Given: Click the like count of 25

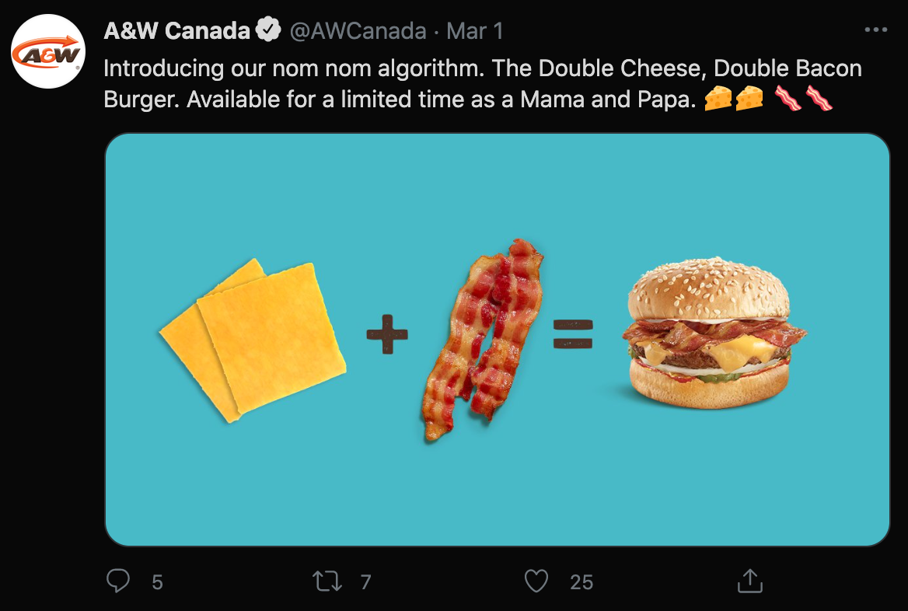Looking at the screenshot, I should (x=581, y=582).
